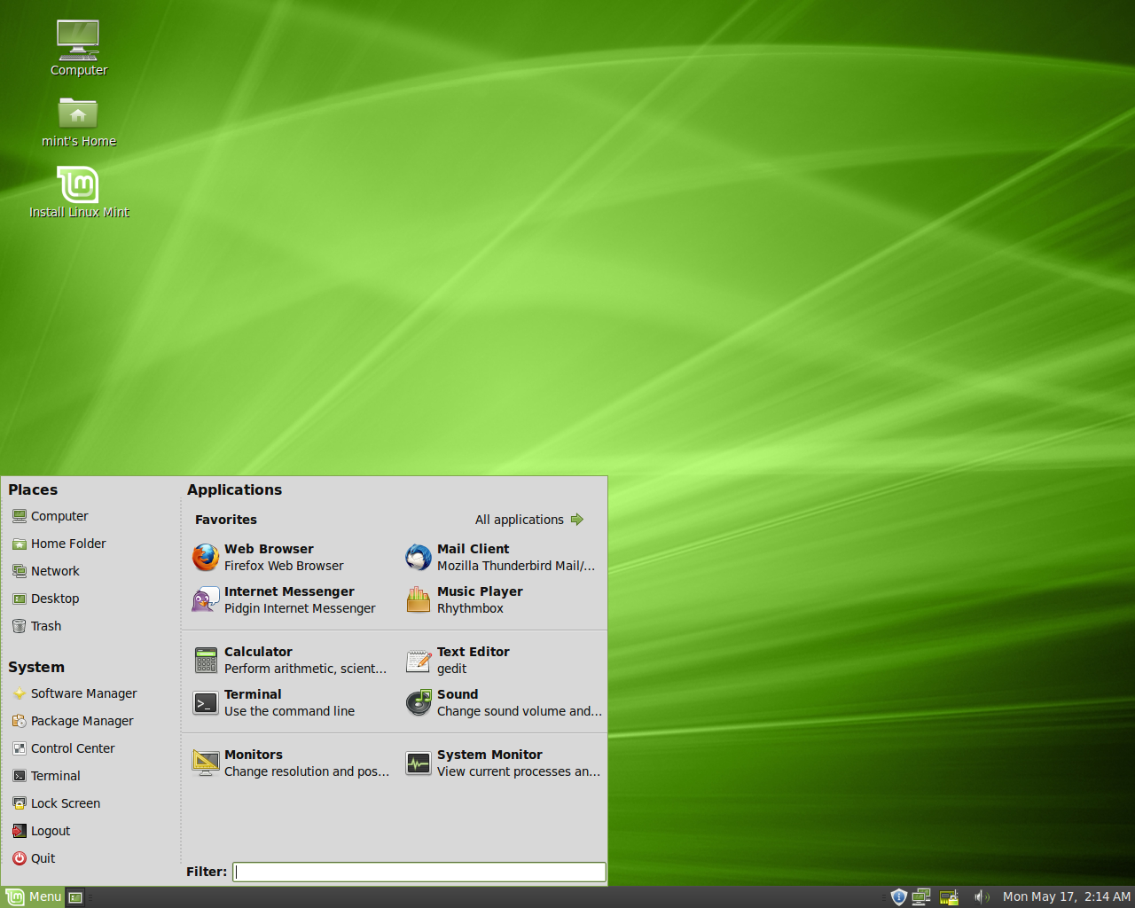Open the Rhythmbox Music Player

[479, 599]
